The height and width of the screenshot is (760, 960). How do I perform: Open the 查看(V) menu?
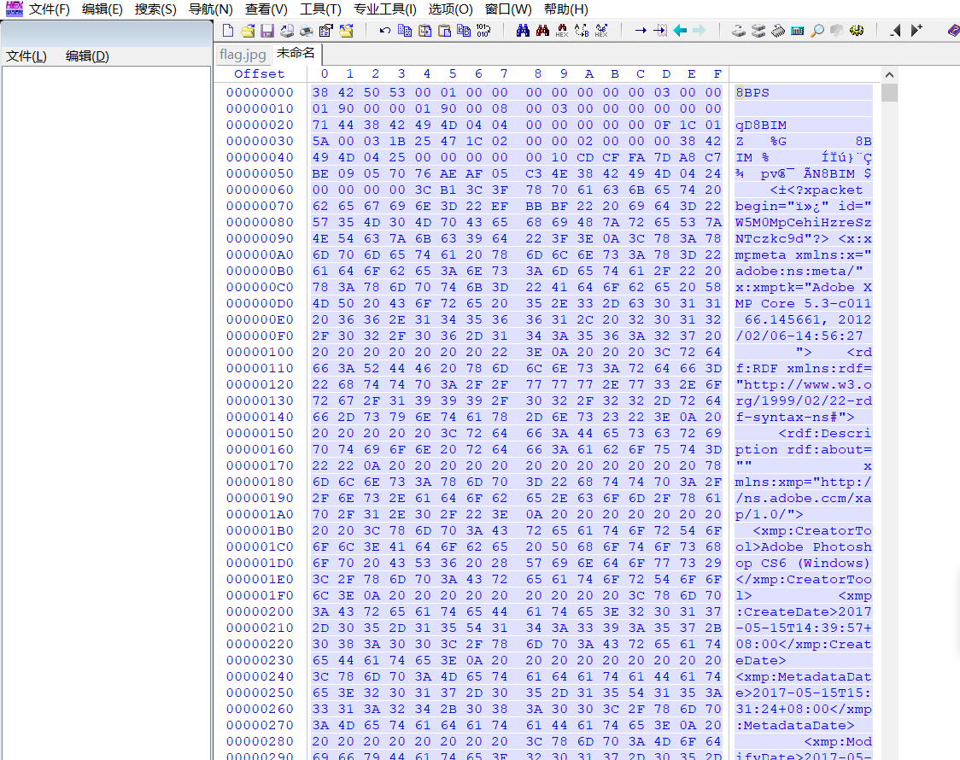point(266,9)
